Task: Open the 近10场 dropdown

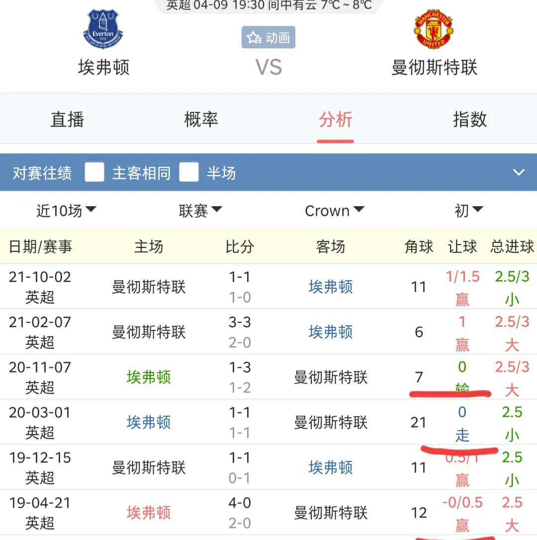Action: point(66,211)
